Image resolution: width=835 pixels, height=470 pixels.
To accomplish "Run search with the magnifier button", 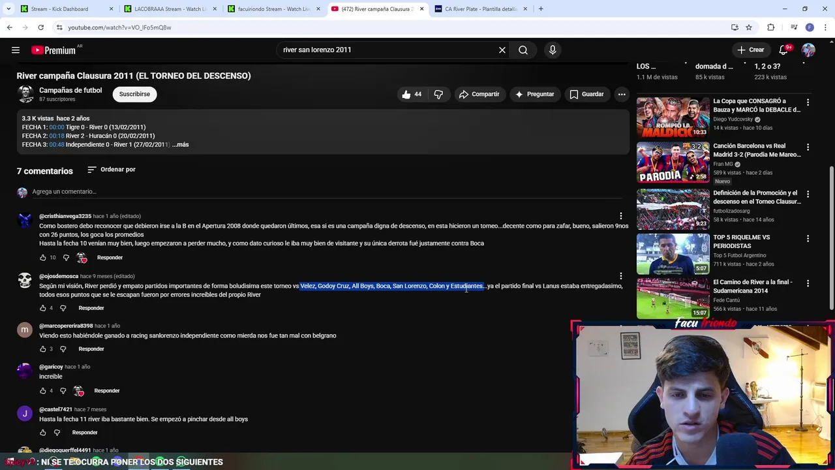I will 523,50.
